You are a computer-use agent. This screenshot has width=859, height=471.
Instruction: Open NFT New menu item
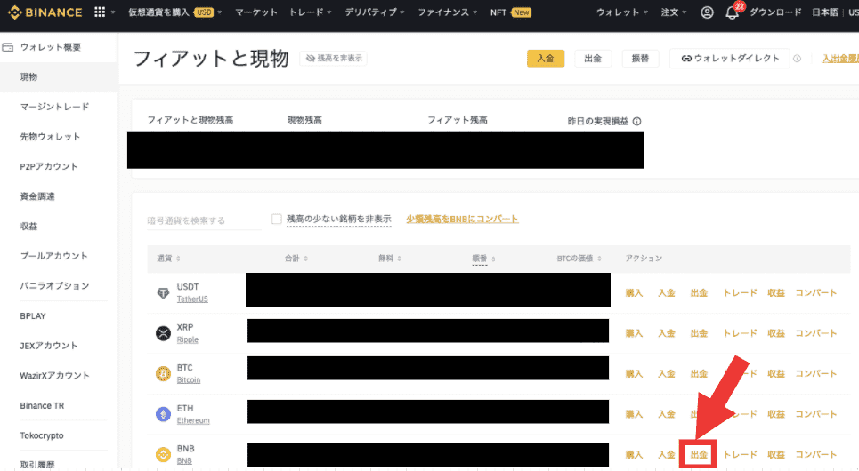click(x=510, y=12)
